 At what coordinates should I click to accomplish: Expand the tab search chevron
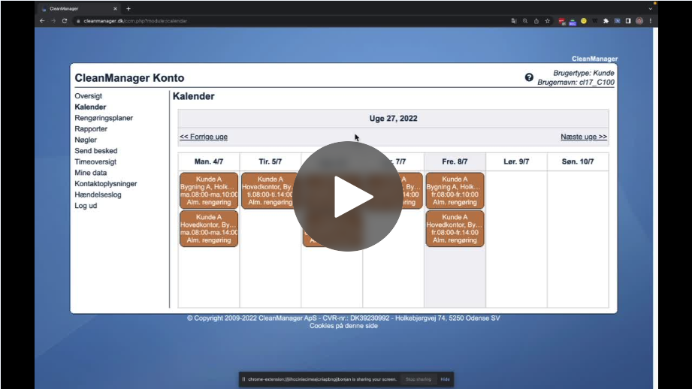pyautogui.click(x=650, y=8)
